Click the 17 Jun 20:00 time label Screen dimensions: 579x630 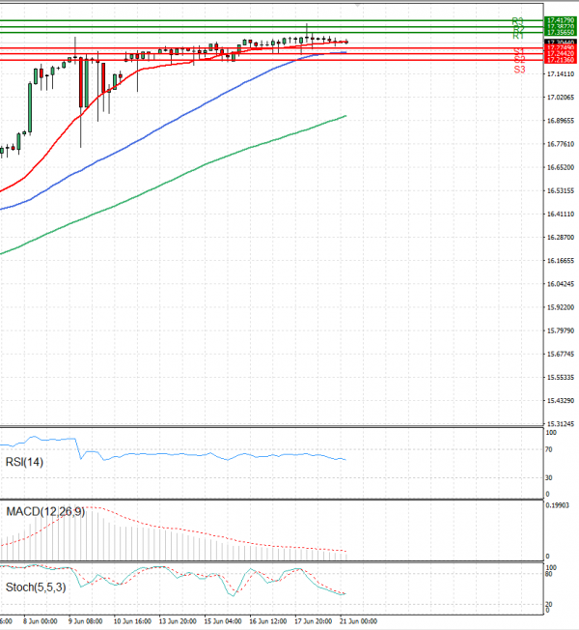tap(314, 621)
